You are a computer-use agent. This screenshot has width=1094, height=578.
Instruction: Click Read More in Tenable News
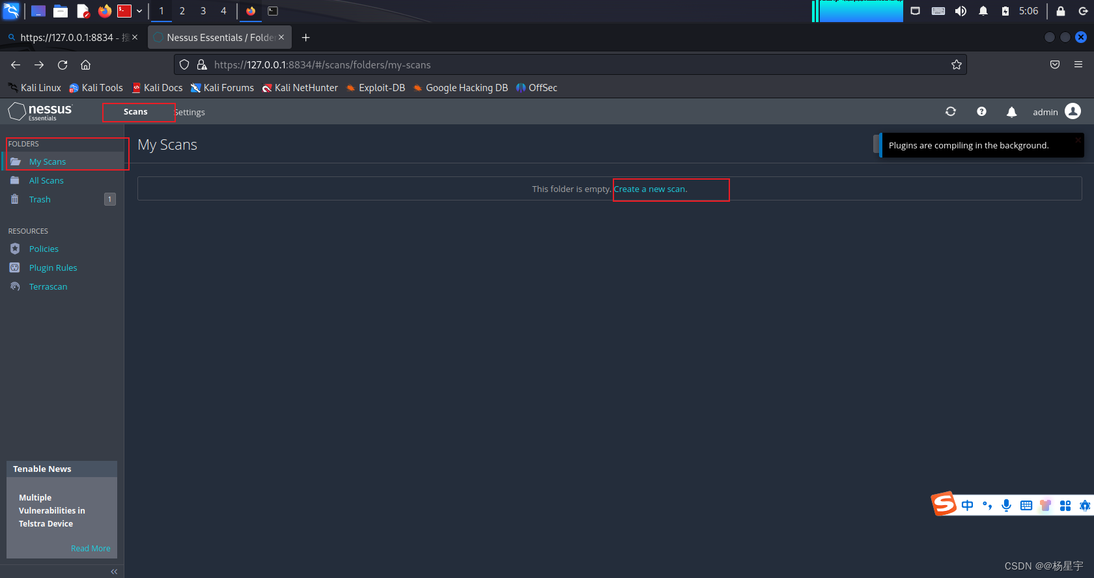(91, 549)
